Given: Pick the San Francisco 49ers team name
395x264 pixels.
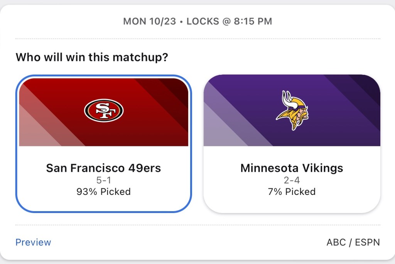Looking at the screenshot, I should tap(103, 168).
